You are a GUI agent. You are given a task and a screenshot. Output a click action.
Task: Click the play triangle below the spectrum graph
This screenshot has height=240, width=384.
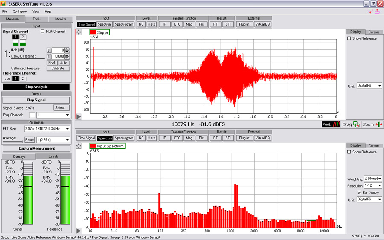[79, 231]
